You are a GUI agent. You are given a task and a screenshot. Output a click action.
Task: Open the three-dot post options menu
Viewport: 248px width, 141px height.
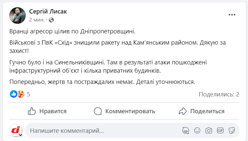232,15
